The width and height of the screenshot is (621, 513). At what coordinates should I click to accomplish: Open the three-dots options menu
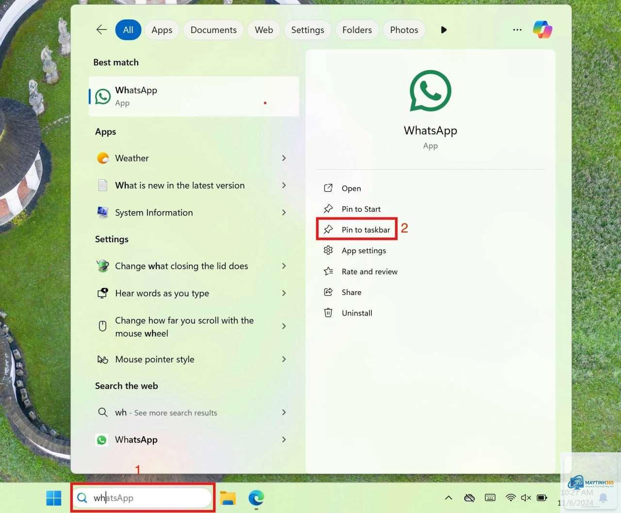click(x=517, y=30)
